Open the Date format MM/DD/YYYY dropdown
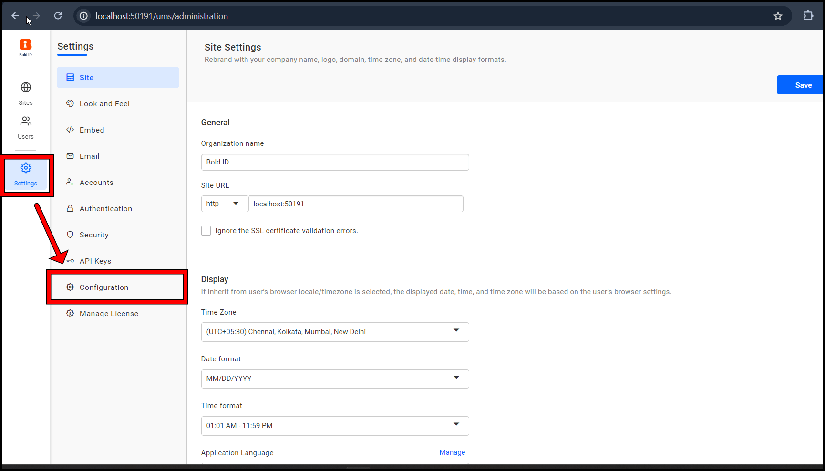Viewport: 825px width, 471px height. tap(335, 379)
